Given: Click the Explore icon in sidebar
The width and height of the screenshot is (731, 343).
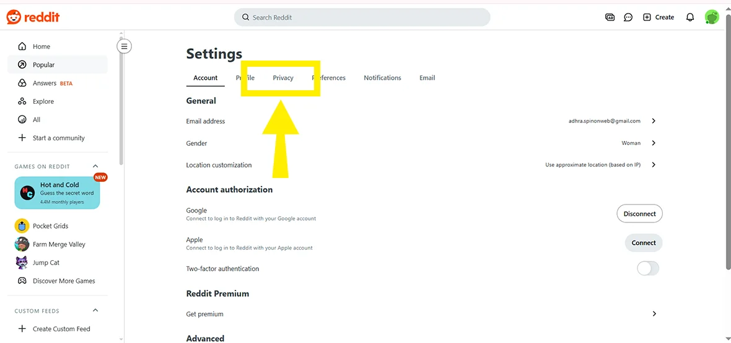Looking at the screenshot, I should point(22,101).
